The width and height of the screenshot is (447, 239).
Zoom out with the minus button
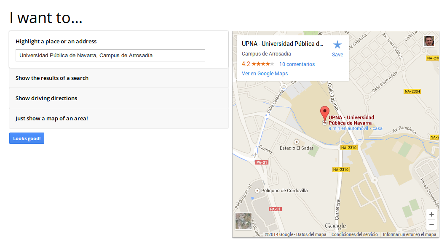coord(431,224)
